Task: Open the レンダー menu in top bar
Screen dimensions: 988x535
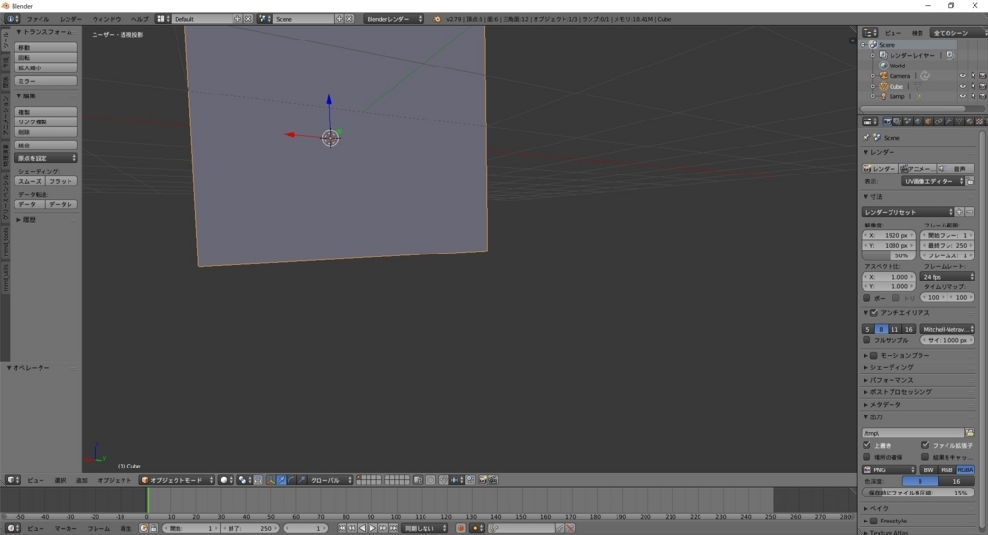Action: pos(71,19)
